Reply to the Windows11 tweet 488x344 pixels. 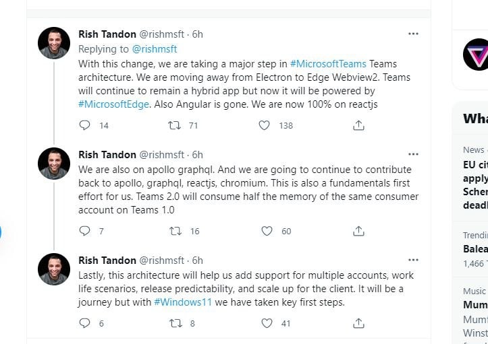(x=84, y=323)
